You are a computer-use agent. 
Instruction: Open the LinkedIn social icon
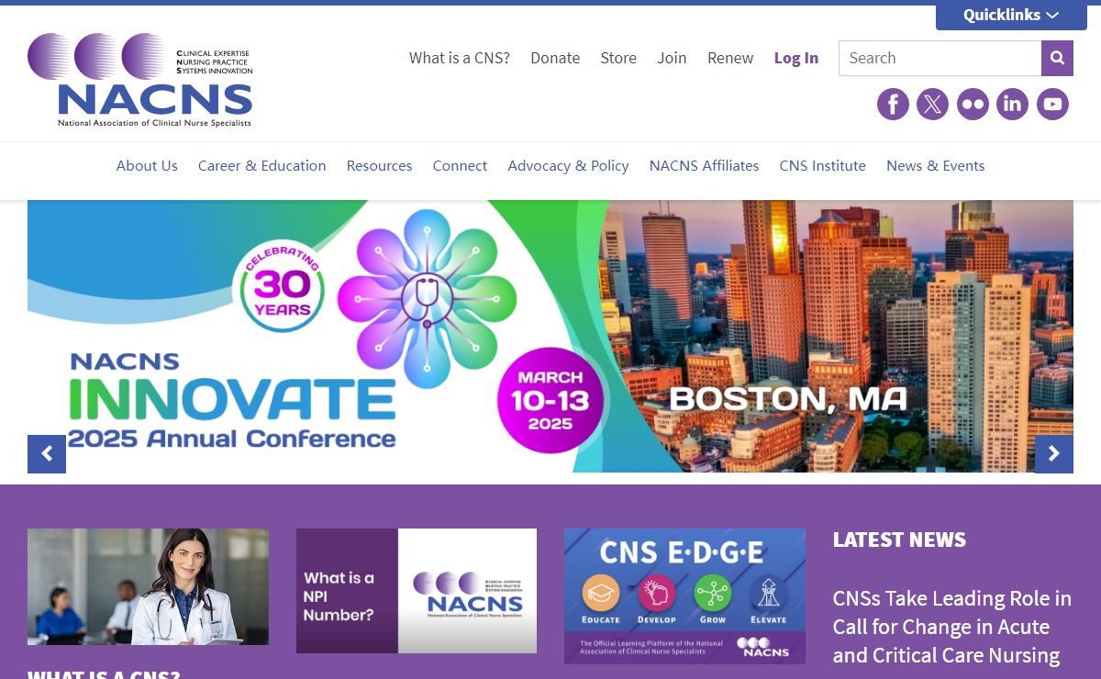tap(1013, 104)
